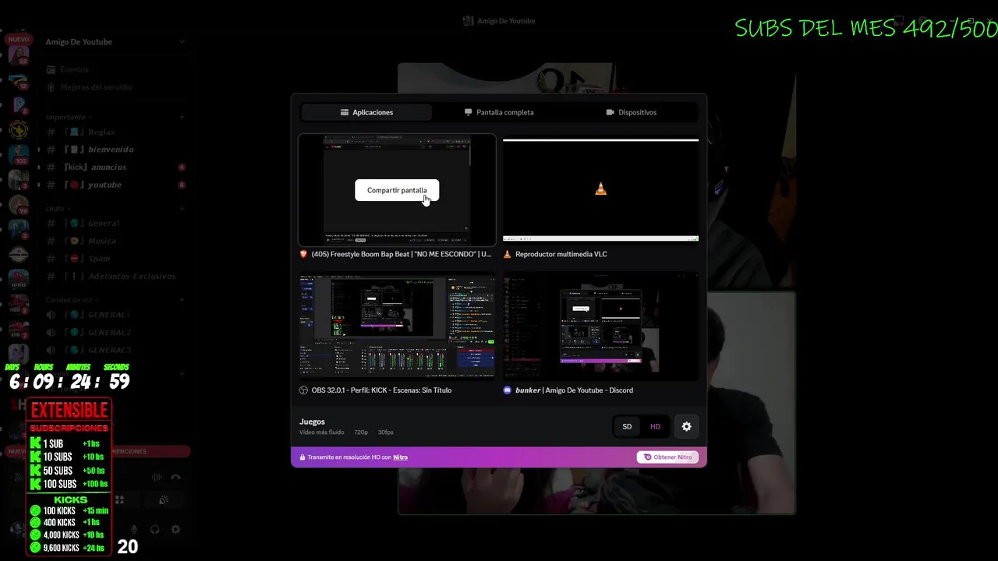The width and height of the screenshot is (998, 561).
Task: Click NUEVO pill above server list
Action: point(18,39)
